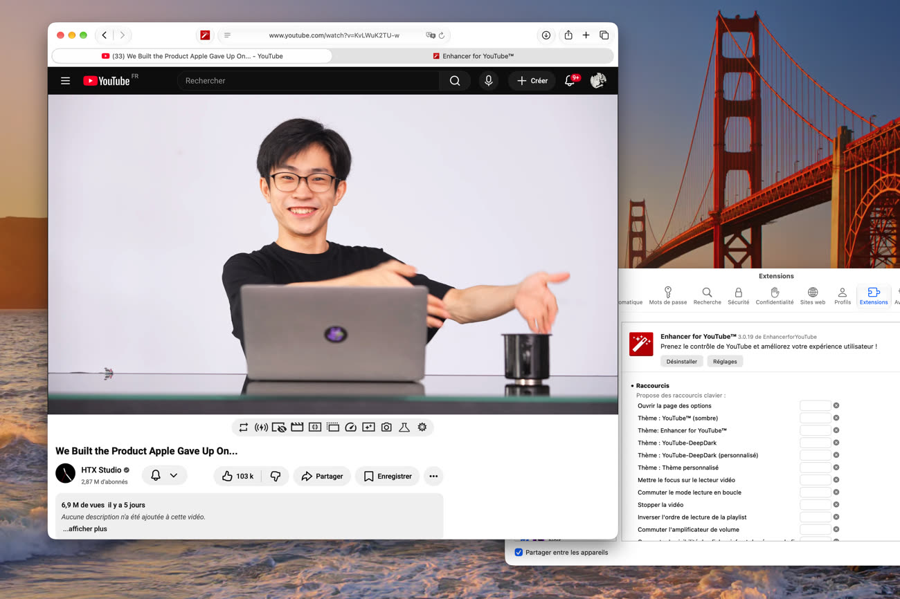This screenshot has width=900, height=599.
Task: Click the playback speed gauge icon
Action: (350, 427)
